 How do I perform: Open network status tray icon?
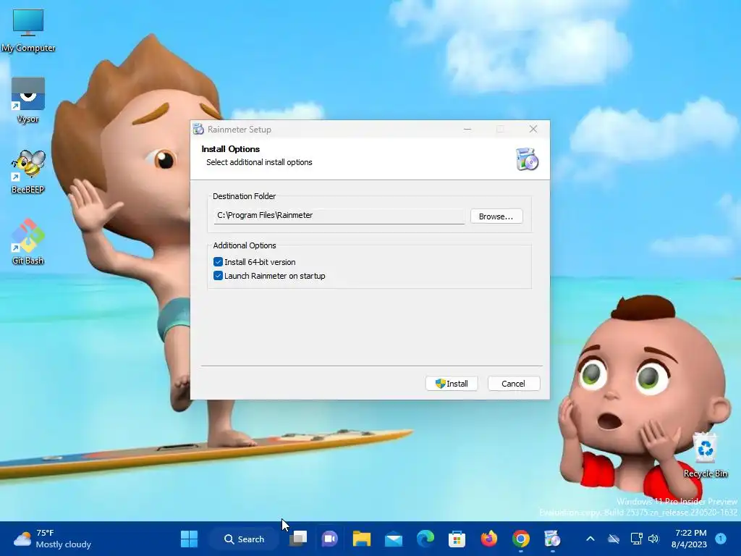[x=636, y=539]
